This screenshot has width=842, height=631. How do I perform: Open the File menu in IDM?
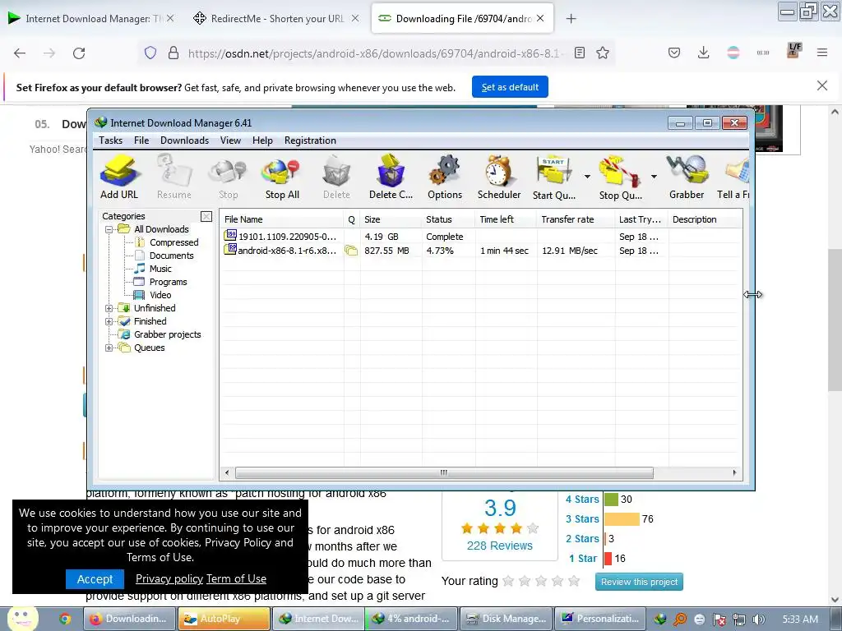click(x=141, y=140)
